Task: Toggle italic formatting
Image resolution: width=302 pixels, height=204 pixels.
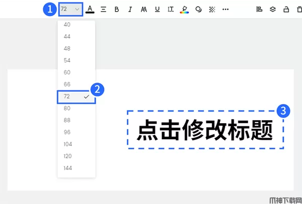Action: click(x=130, y=9)
